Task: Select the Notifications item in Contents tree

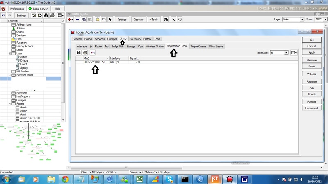Action: click(23, 96)
